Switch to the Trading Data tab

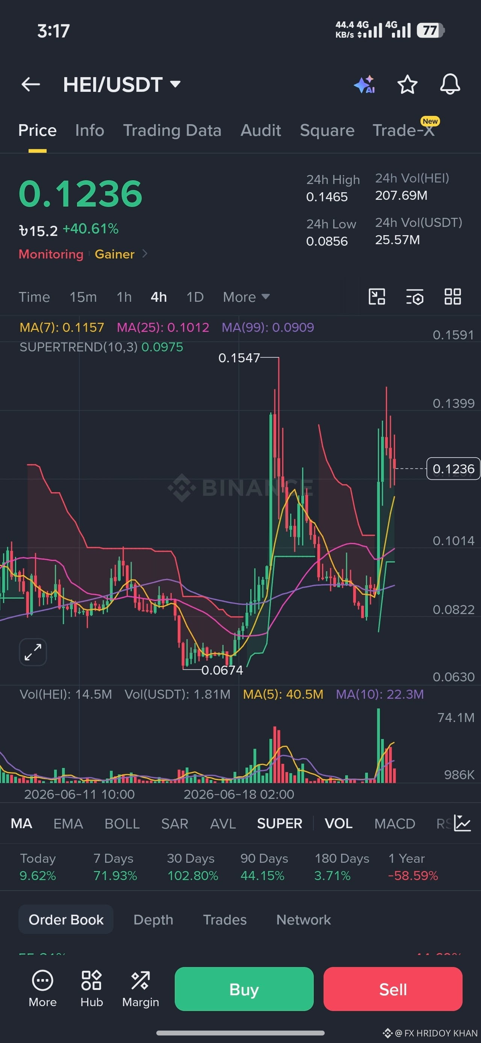(x=172, y=130)
